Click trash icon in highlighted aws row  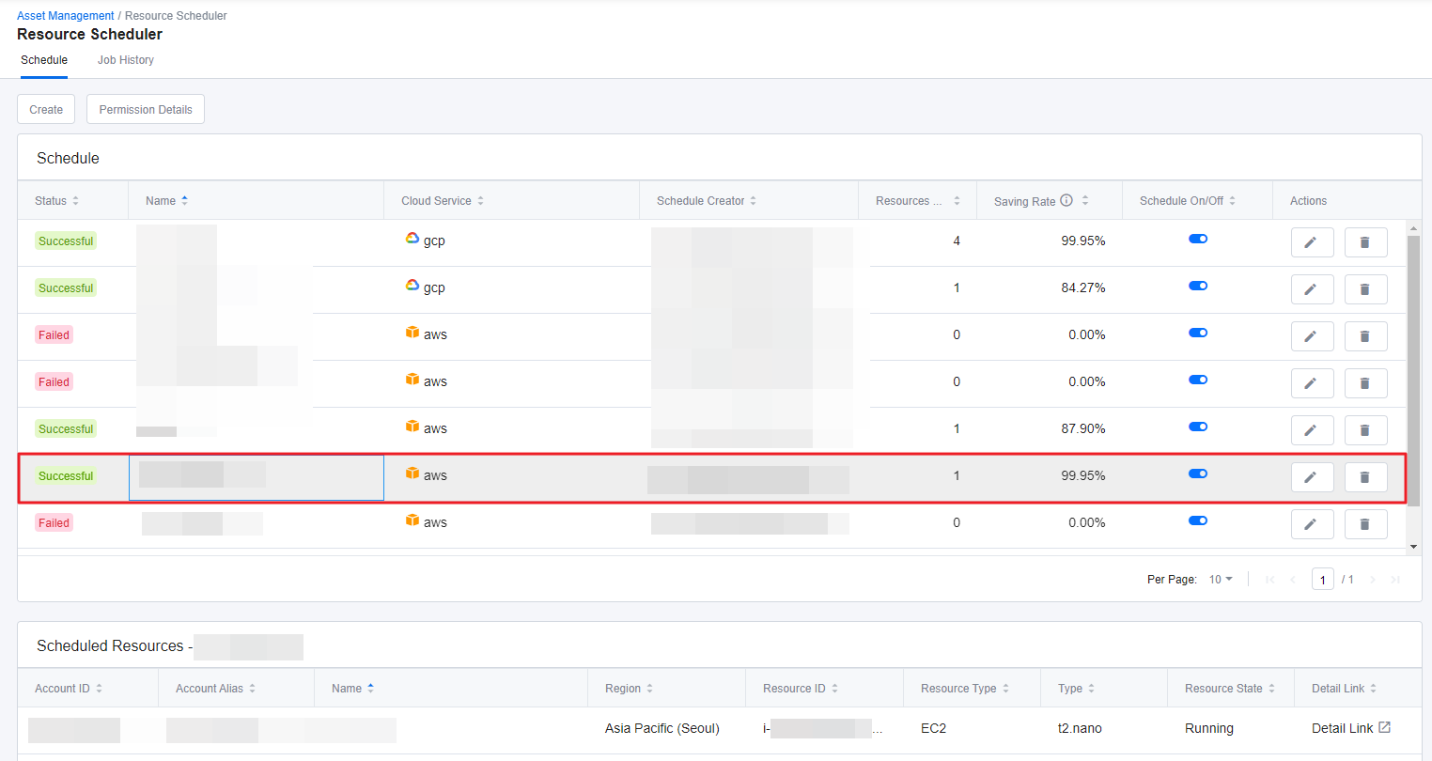click(1365, 477)
